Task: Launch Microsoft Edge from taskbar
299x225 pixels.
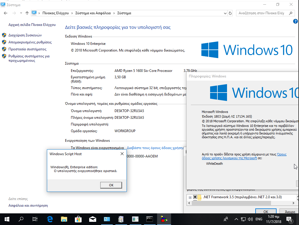Action: pos(50,219)
